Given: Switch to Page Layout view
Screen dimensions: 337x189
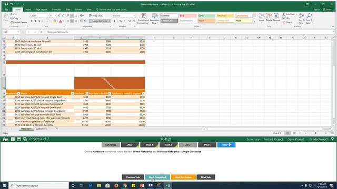Looking at the screenshot, I should tap(294, 133).
